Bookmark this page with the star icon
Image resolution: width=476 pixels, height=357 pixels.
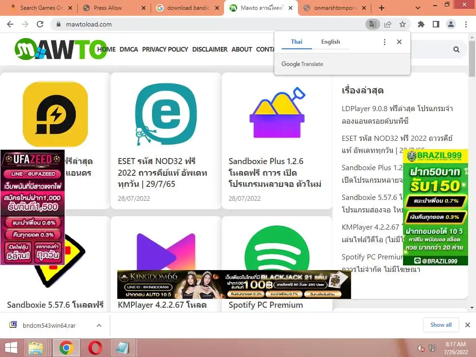(x=403, y=24)
